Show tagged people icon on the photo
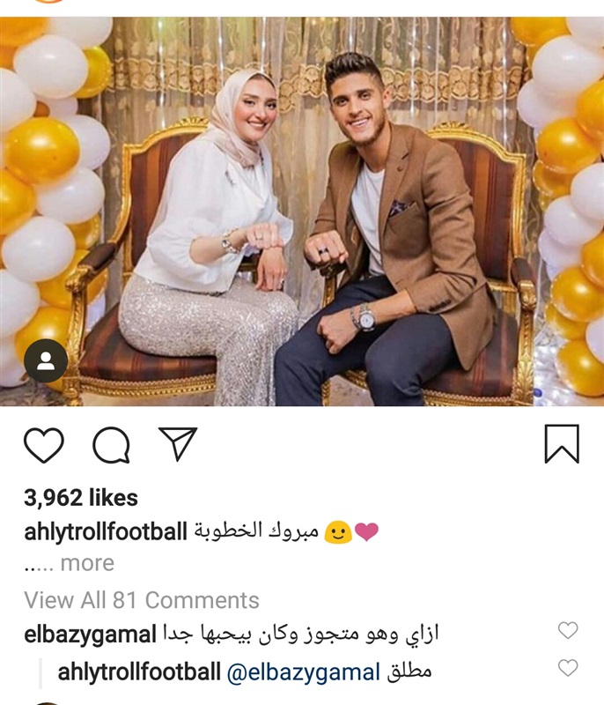This screenshot has width=604, height=705. pyautogui.click(x=46, y=360)
